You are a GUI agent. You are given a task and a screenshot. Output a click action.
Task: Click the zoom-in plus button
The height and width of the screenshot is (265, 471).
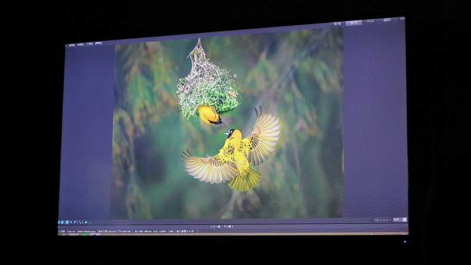[x=390, y=220]
